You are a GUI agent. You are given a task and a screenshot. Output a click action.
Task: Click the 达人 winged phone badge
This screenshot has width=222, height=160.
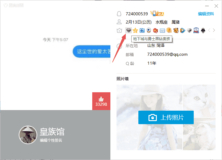click(x=157, y=13)
